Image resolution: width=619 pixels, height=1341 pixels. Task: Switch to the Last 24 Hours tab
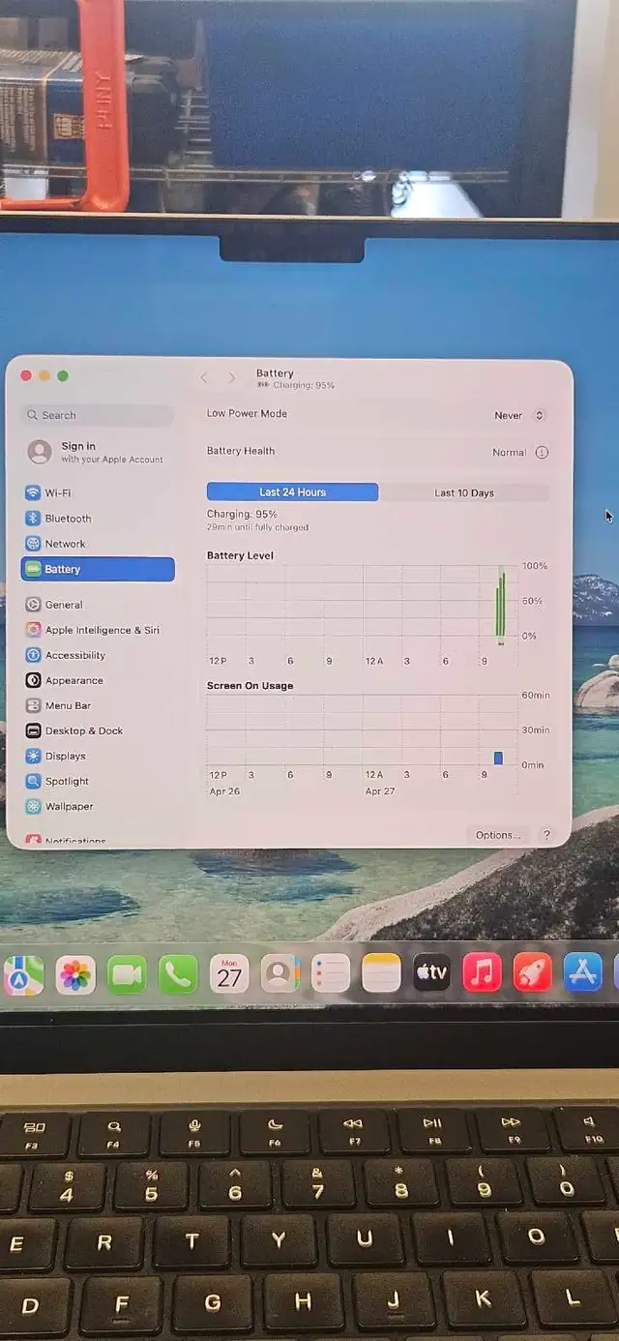click(292, 492)
